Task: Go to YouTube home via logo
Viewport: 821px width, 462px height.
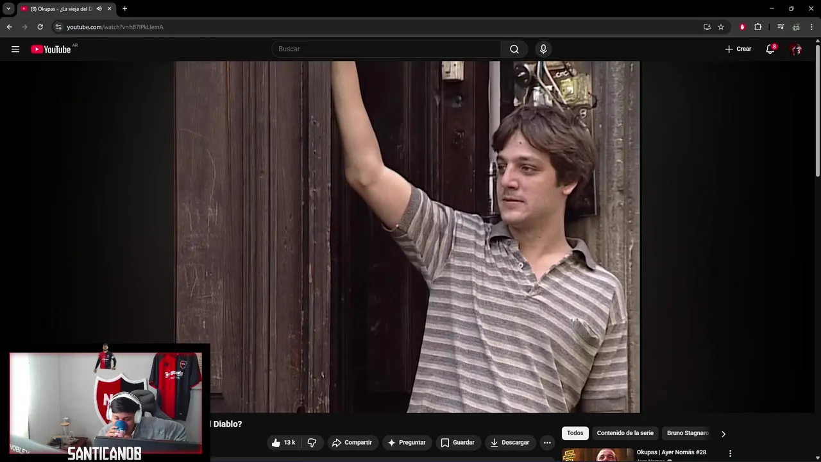Action: [x=51, y=49]
